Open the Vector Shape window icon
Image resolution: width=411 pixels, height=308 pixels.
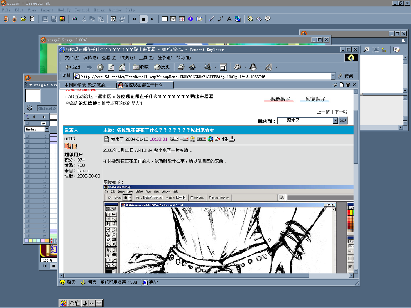coord(220,19)
